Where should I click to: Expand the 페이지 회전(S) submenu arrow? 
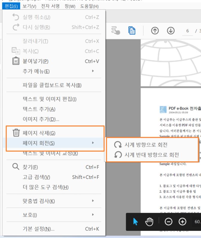click(93, 143)
